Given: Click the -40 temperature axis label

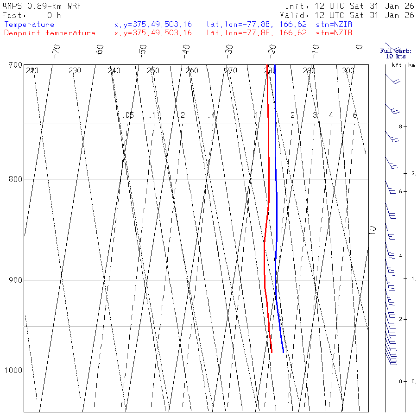Looking at the screenshot, I should point(186,51).
